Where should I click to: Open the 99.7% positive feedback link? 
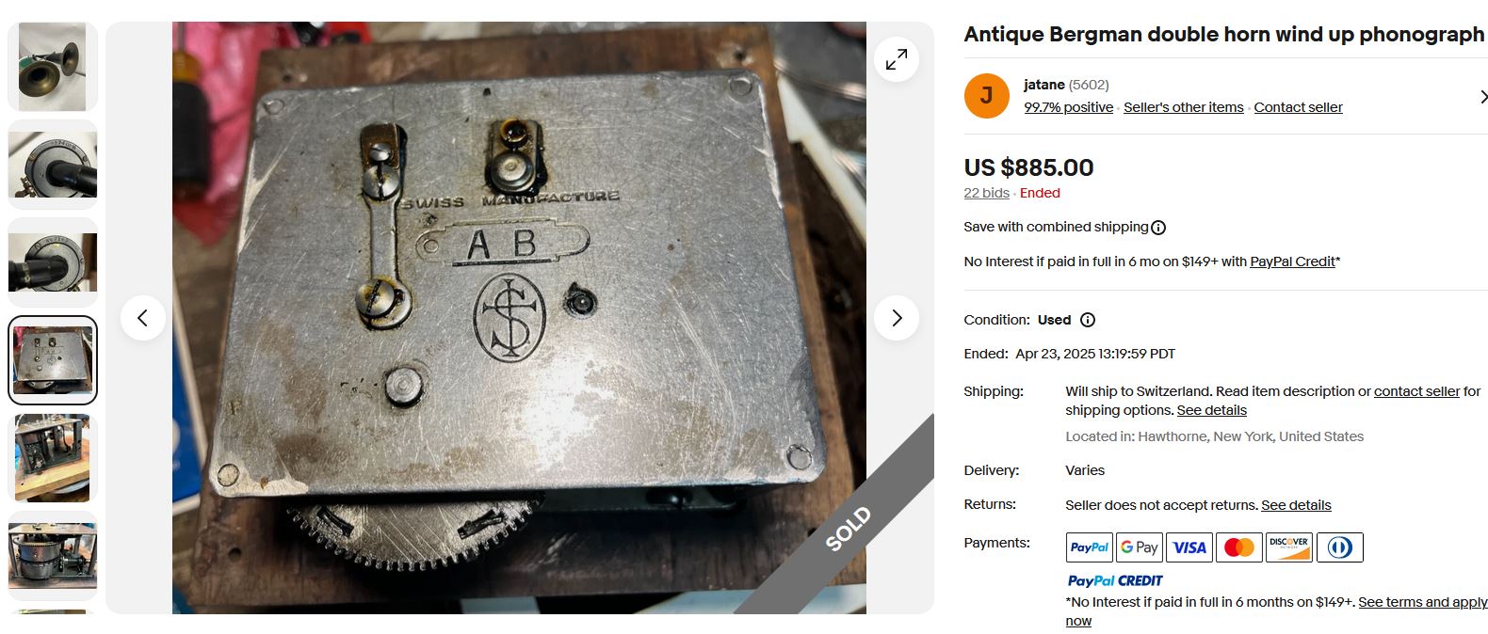tap(1068, 107)
